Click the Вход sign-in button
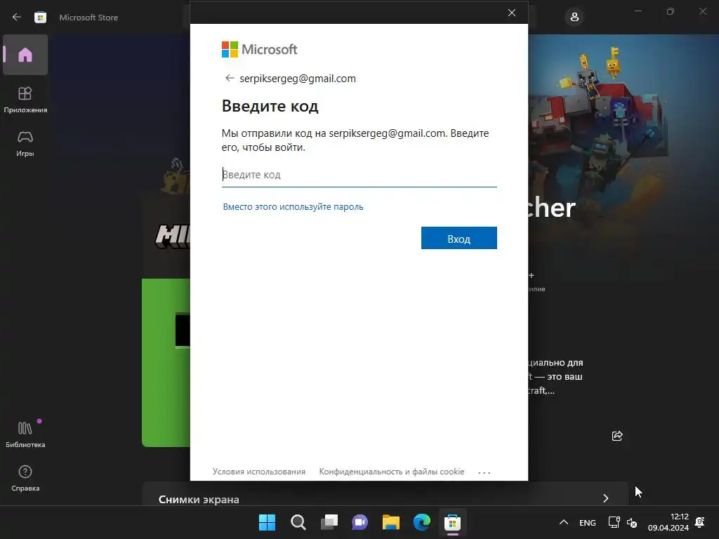The height and width of the screenshot is (539, 719). (459, 239)
